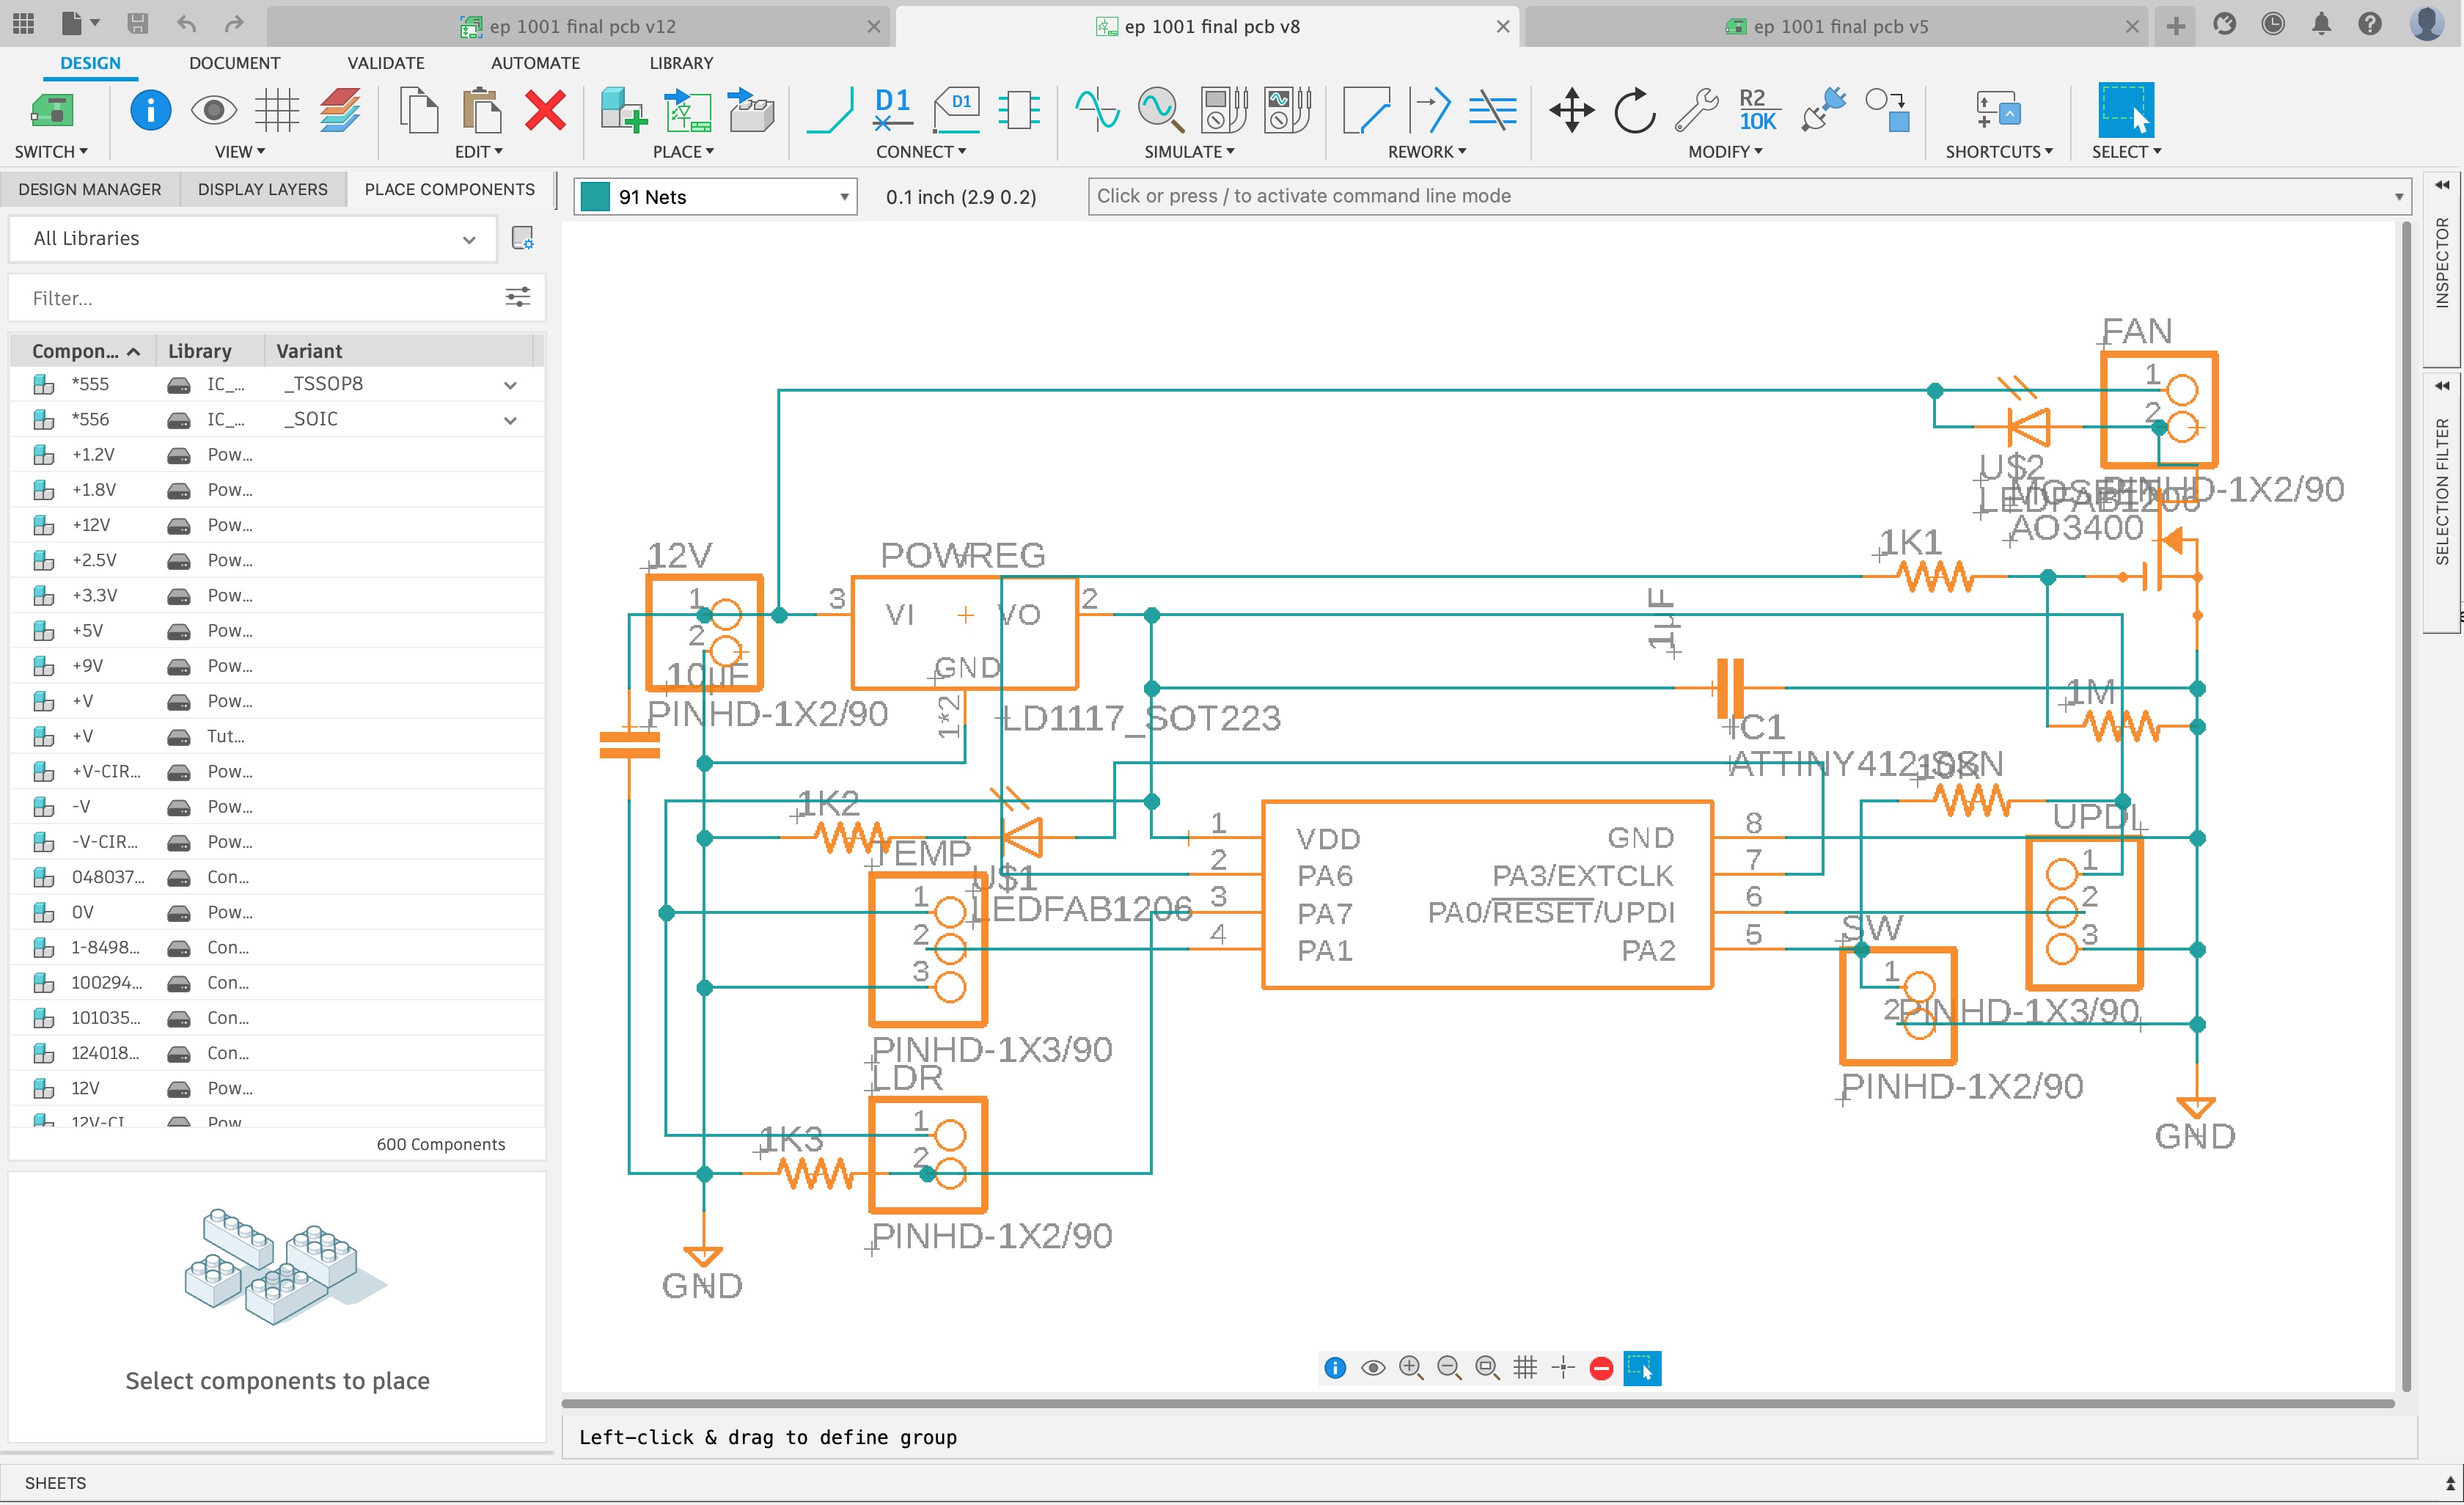The width and height of the screenshot is (2464, 1505).
Task: Click the Paste icon in Edit group
Action: click(482, 110)
